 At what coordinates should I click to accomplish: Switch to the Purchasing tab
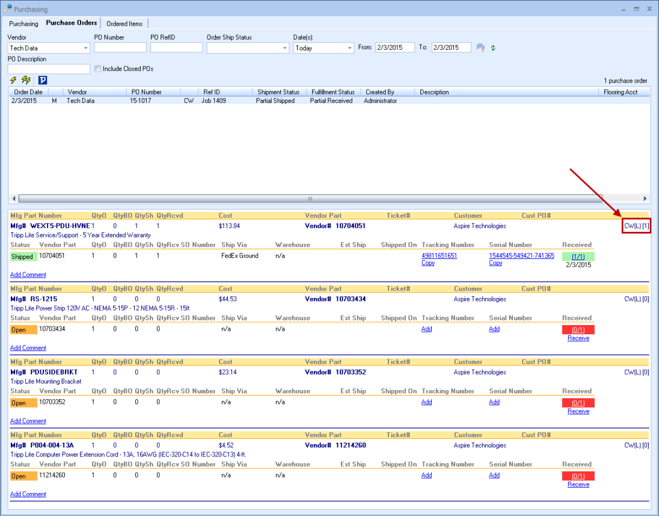23,23
